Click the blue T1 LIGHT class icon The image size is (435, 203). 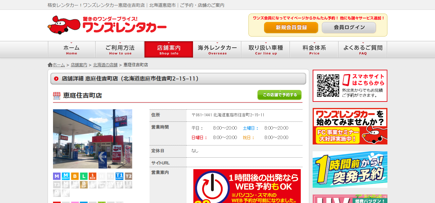(119, 176)
